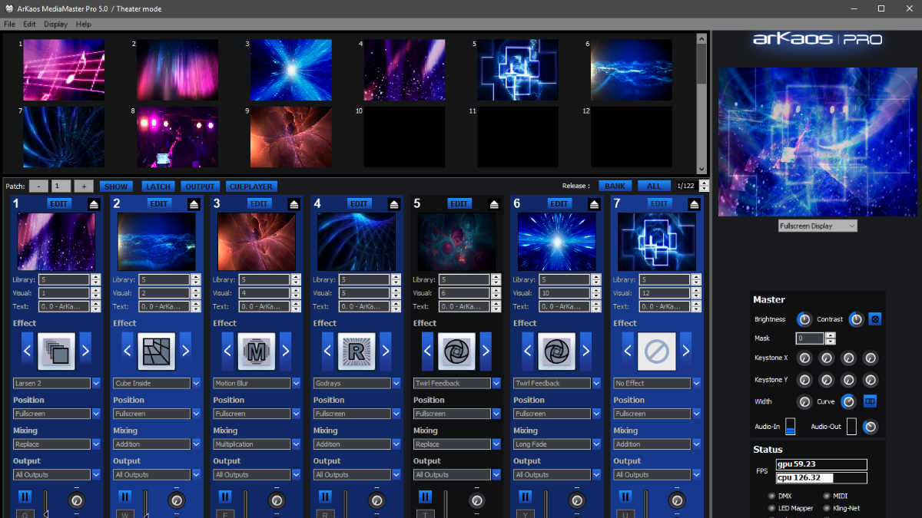Open the Larsen 2 effect dropdown
The width and height of the screenshot is (922, 518).
pos(96,383)
